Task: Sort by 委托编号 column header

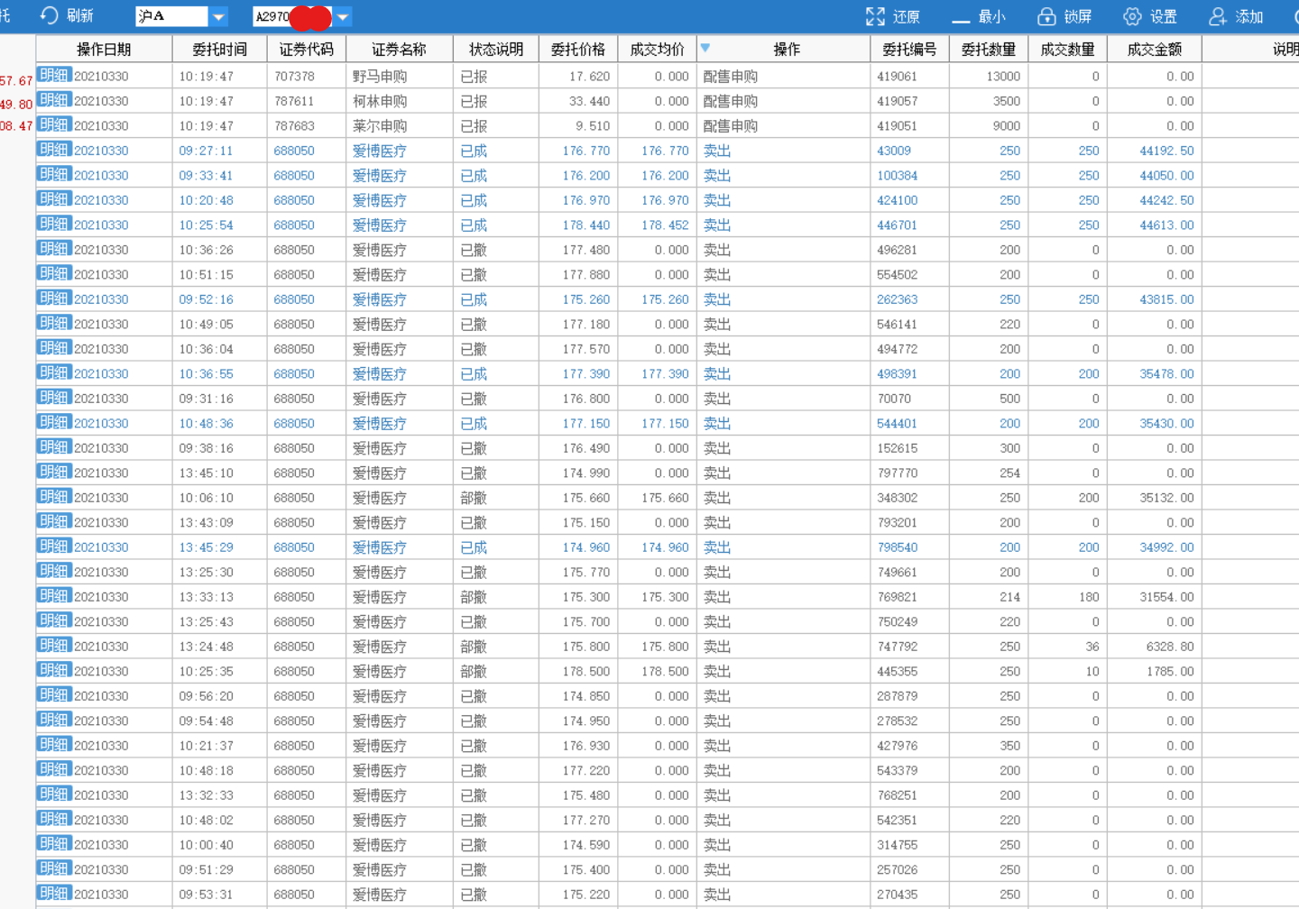Action: coord(909,49)
